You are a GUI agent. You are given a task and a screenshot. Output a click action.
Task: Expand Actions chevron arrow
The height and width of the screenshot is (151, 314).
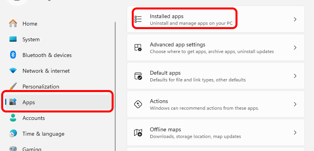(x=295, y=104)
